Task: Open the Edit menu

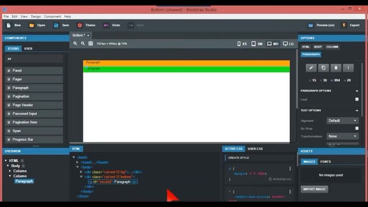Action: point(14,17)
